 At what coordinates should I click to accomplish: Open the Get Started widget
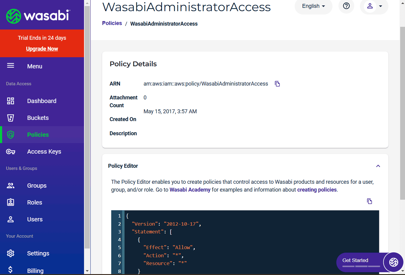360,262
